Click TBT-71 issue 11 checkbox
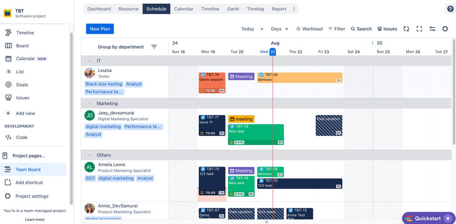 tap(203, 117)
